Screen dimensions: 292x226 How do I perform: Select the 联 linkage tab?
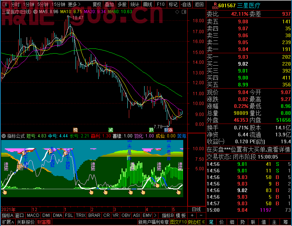(x=253, y=222)
